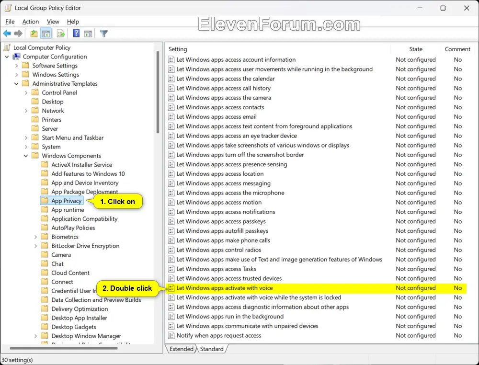Viewport: 479px width, 365px height.
Task: Click the tree pane horizontal scrollbar thumb
Action: [64, 348]
